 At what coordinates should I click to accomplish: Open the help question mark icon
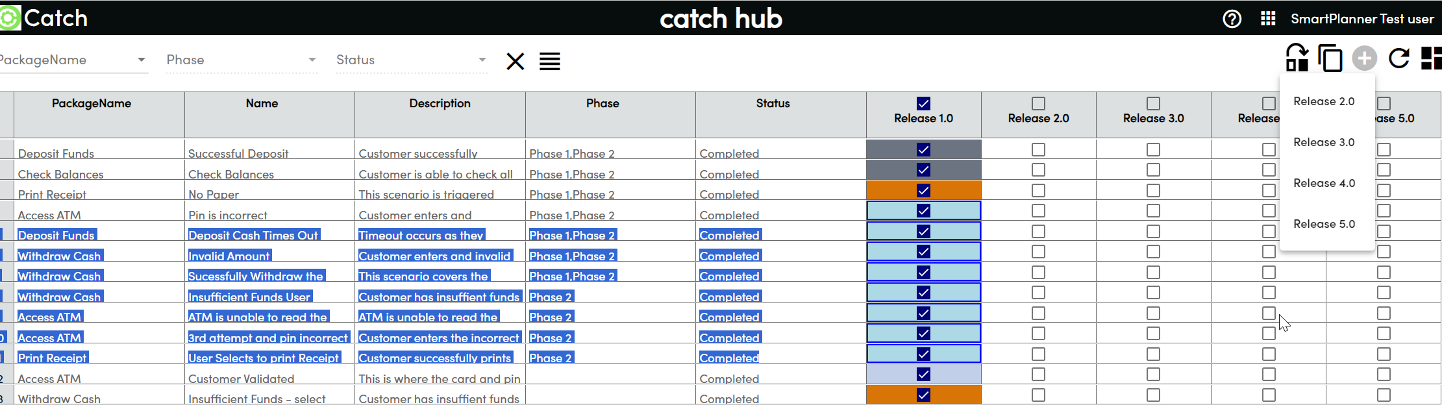pos(1232,19)
